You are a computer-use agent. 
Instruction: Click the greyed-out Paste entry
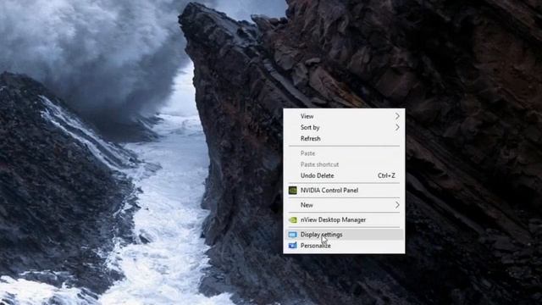[x=344, y=153]
